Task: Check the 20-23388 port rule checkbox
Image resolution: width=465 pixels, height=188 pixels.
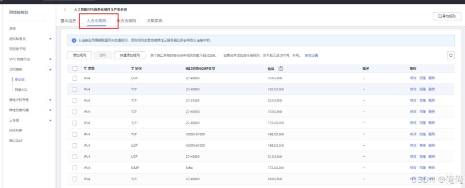Action: point(75,100)
